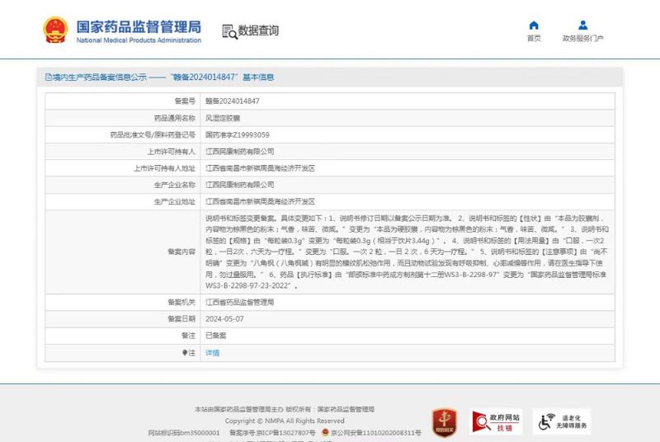Click the small document icon before 境内生产药品
Image resolution: width=660 pixels, height=442 pixels.
(48, 77)
